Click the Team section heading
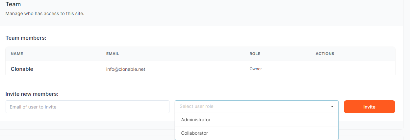Image resolution: width=410 pixels, height=140 pixels. 13,4
